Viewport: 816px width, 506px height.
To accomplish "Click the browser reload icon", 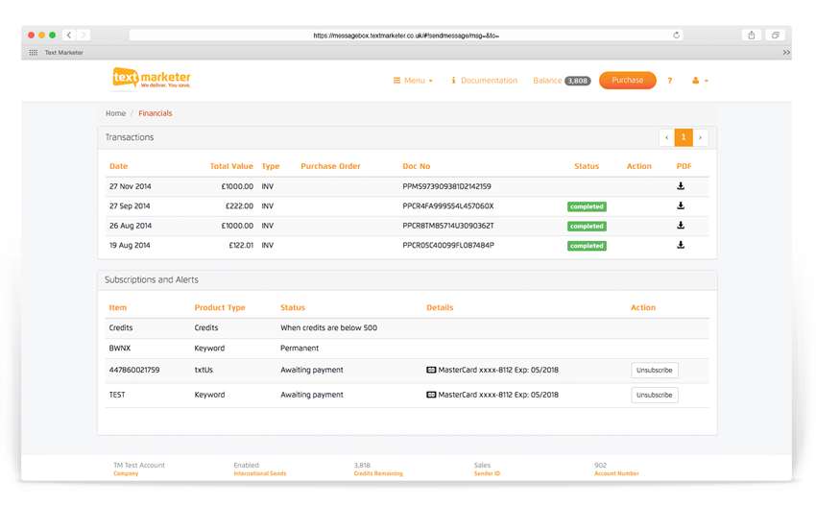I will 676,36.
